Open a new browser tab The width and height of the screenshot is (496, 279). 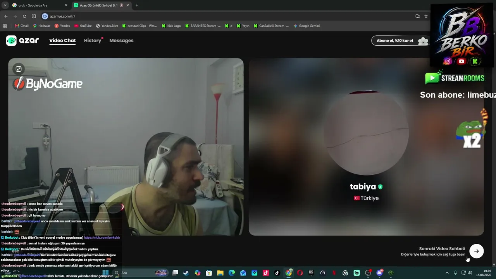pos(137,5)
